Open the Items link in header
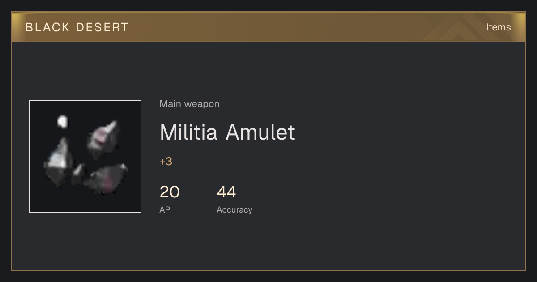 (498, 27)
